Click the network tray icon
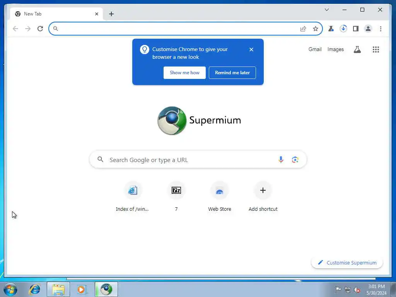The image size is (396, 297). coord(348,290)
